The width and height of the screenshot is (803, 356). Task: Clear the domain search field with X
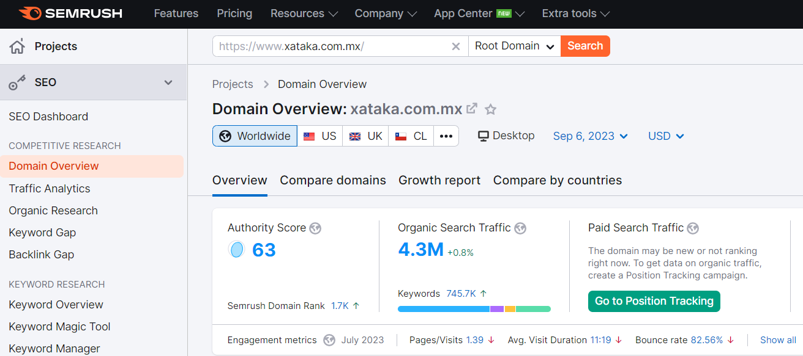455,46
